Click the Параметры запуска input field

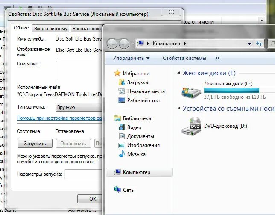[84, 174]
